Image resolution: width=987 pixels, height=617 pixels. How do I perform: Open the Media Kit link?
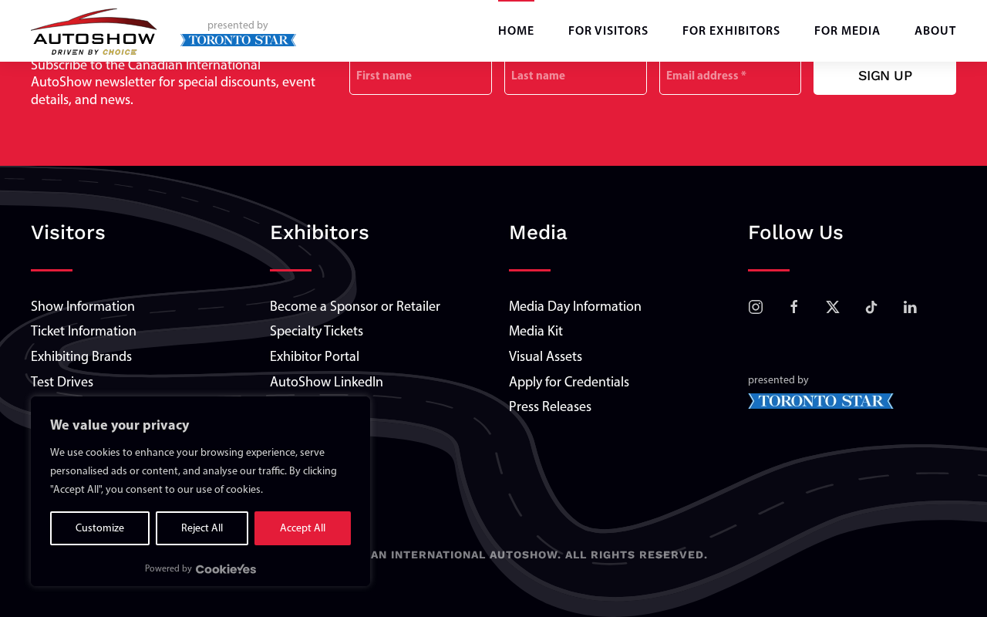[x=536, y=332]
